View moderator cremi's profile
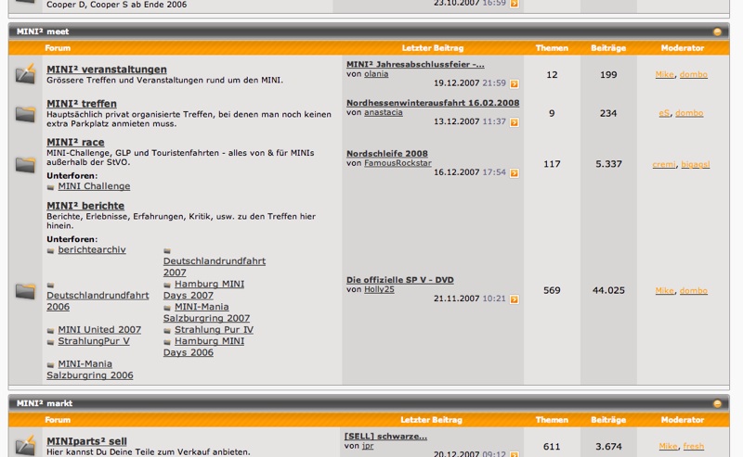The image size is (743, 457). pyautogui.click(x=663, y=164)
